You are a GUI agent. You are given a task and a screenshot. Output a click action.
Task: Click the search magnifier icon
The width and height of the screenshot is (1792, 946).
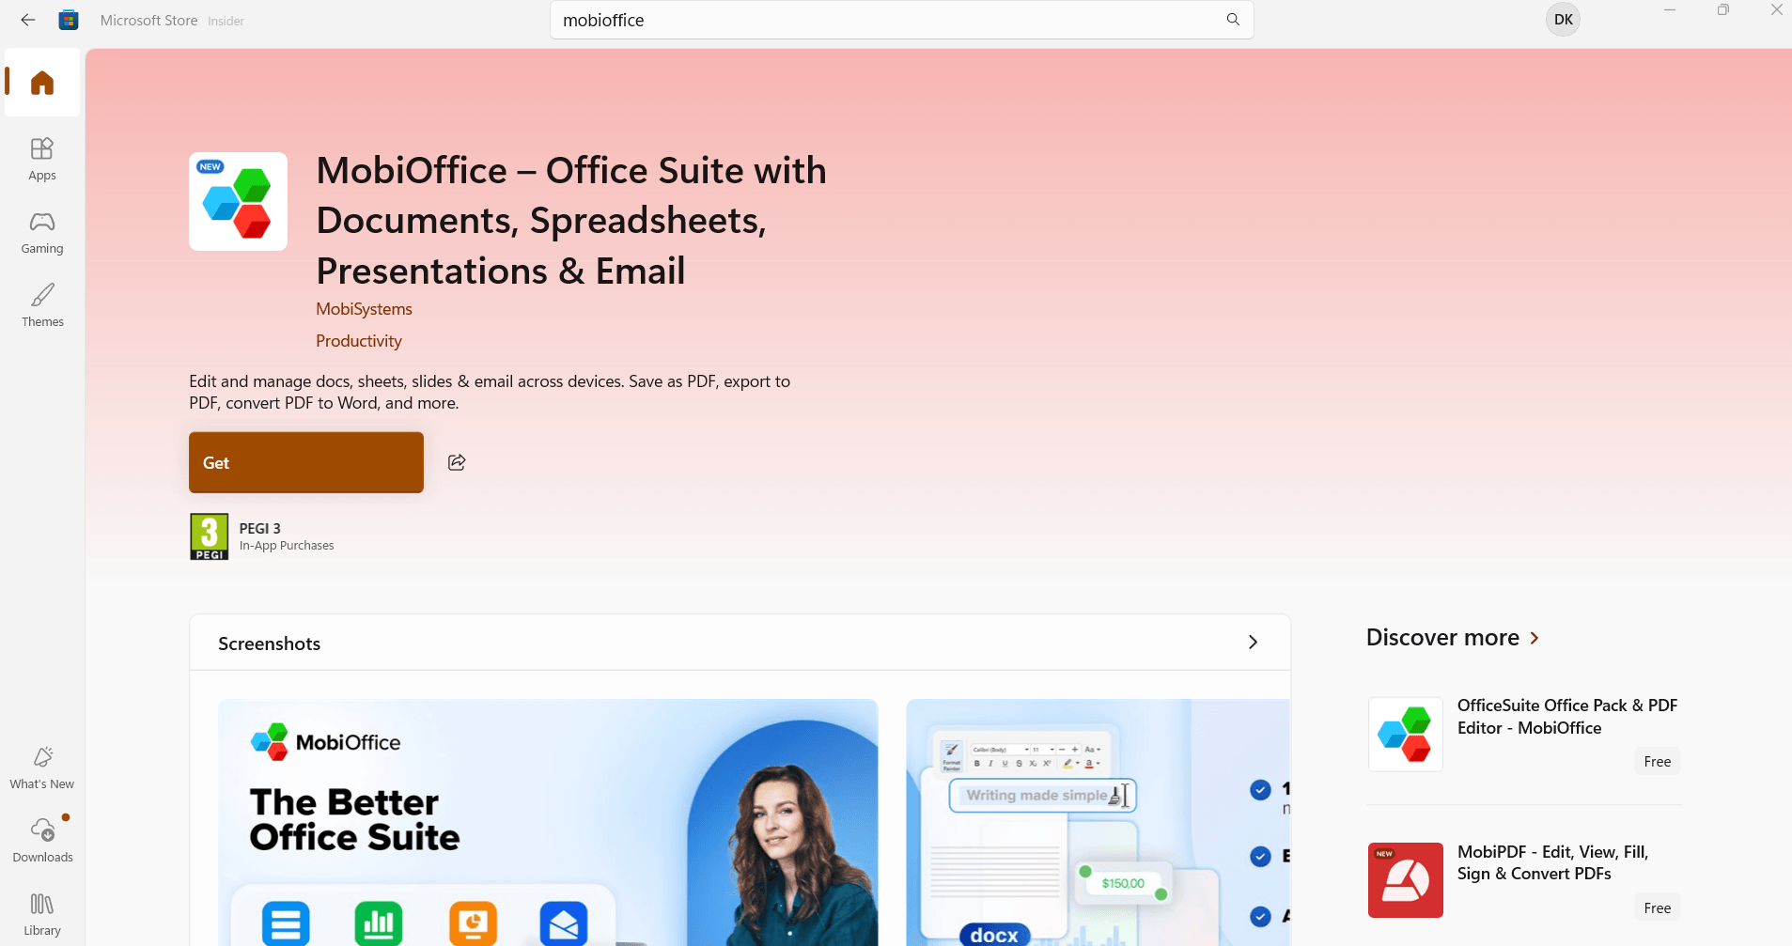pos(1233,20)
